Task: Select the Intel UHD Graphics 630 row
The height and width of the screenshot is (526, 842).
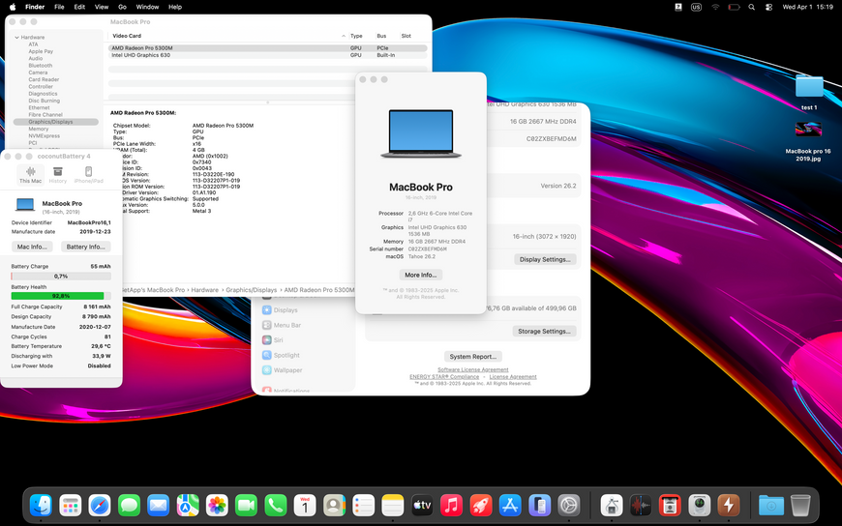Action: [267, 55]
